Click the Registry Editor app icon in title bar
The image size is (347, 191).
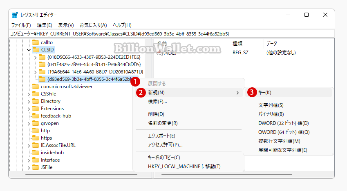(x=15, y=15)
